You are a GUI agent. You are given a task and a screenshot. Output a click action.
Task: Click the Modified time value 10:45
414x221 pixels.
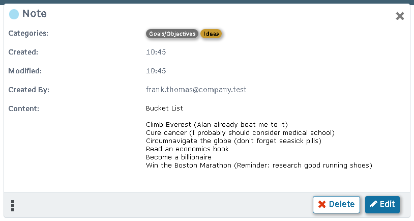point(156,71)
